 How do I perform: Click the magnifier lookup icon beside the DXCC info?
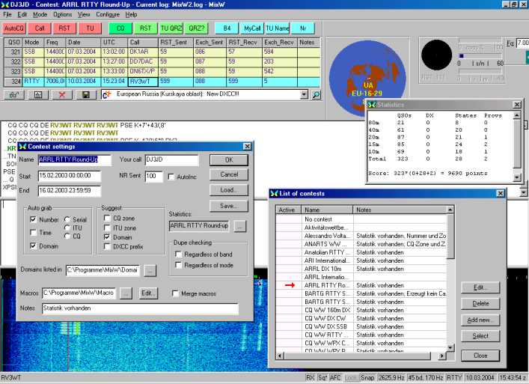pos(316,95)
